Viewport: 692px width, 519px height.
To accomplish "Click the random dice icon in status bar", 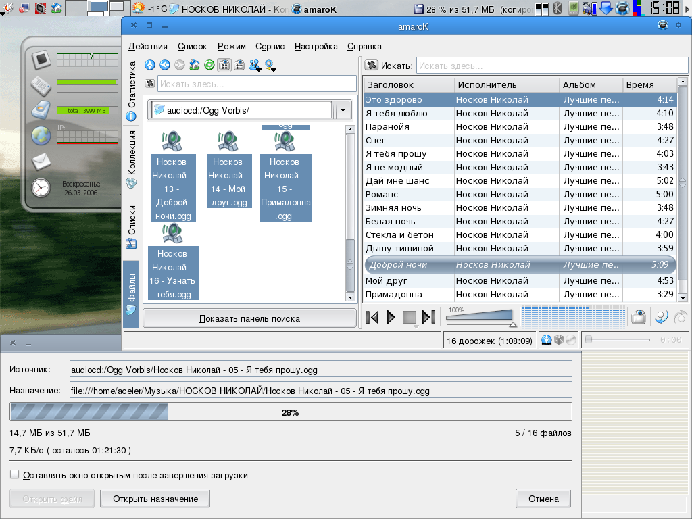I will 559,340.
